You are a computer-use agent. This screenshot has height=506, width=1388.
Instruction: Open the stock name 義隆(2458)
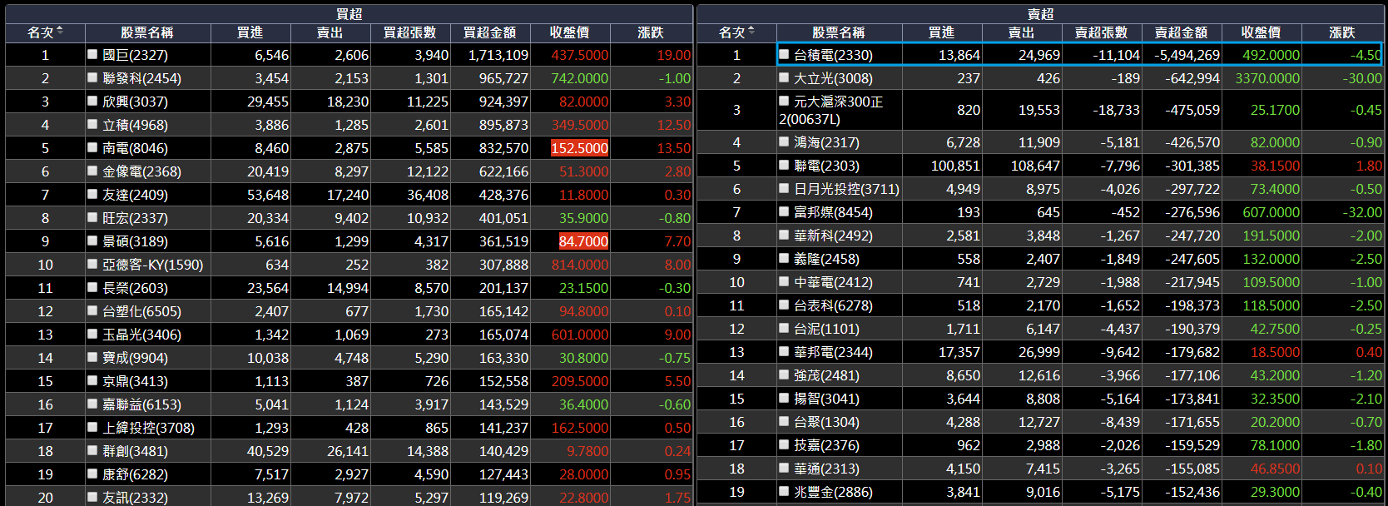(826, 259)
